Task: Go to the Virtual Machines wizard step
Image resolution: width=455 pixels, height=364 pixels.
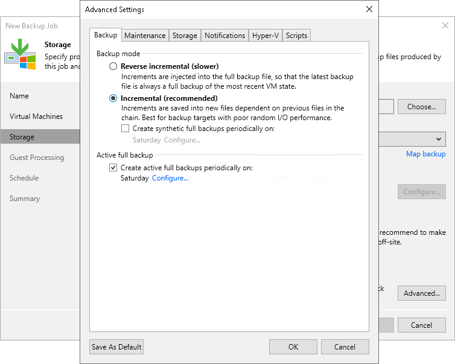Action: tap(36, 117)
